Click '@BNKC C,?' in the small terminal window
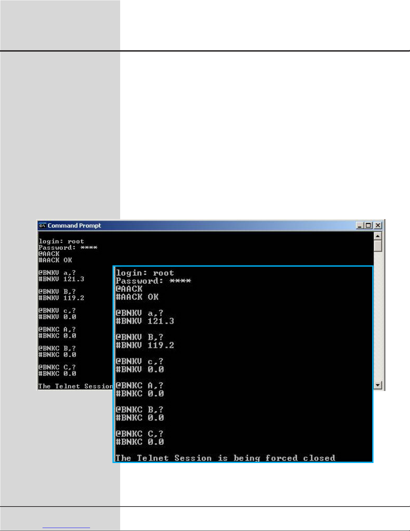The image size is (410, 531). click(x=57, y=367)
